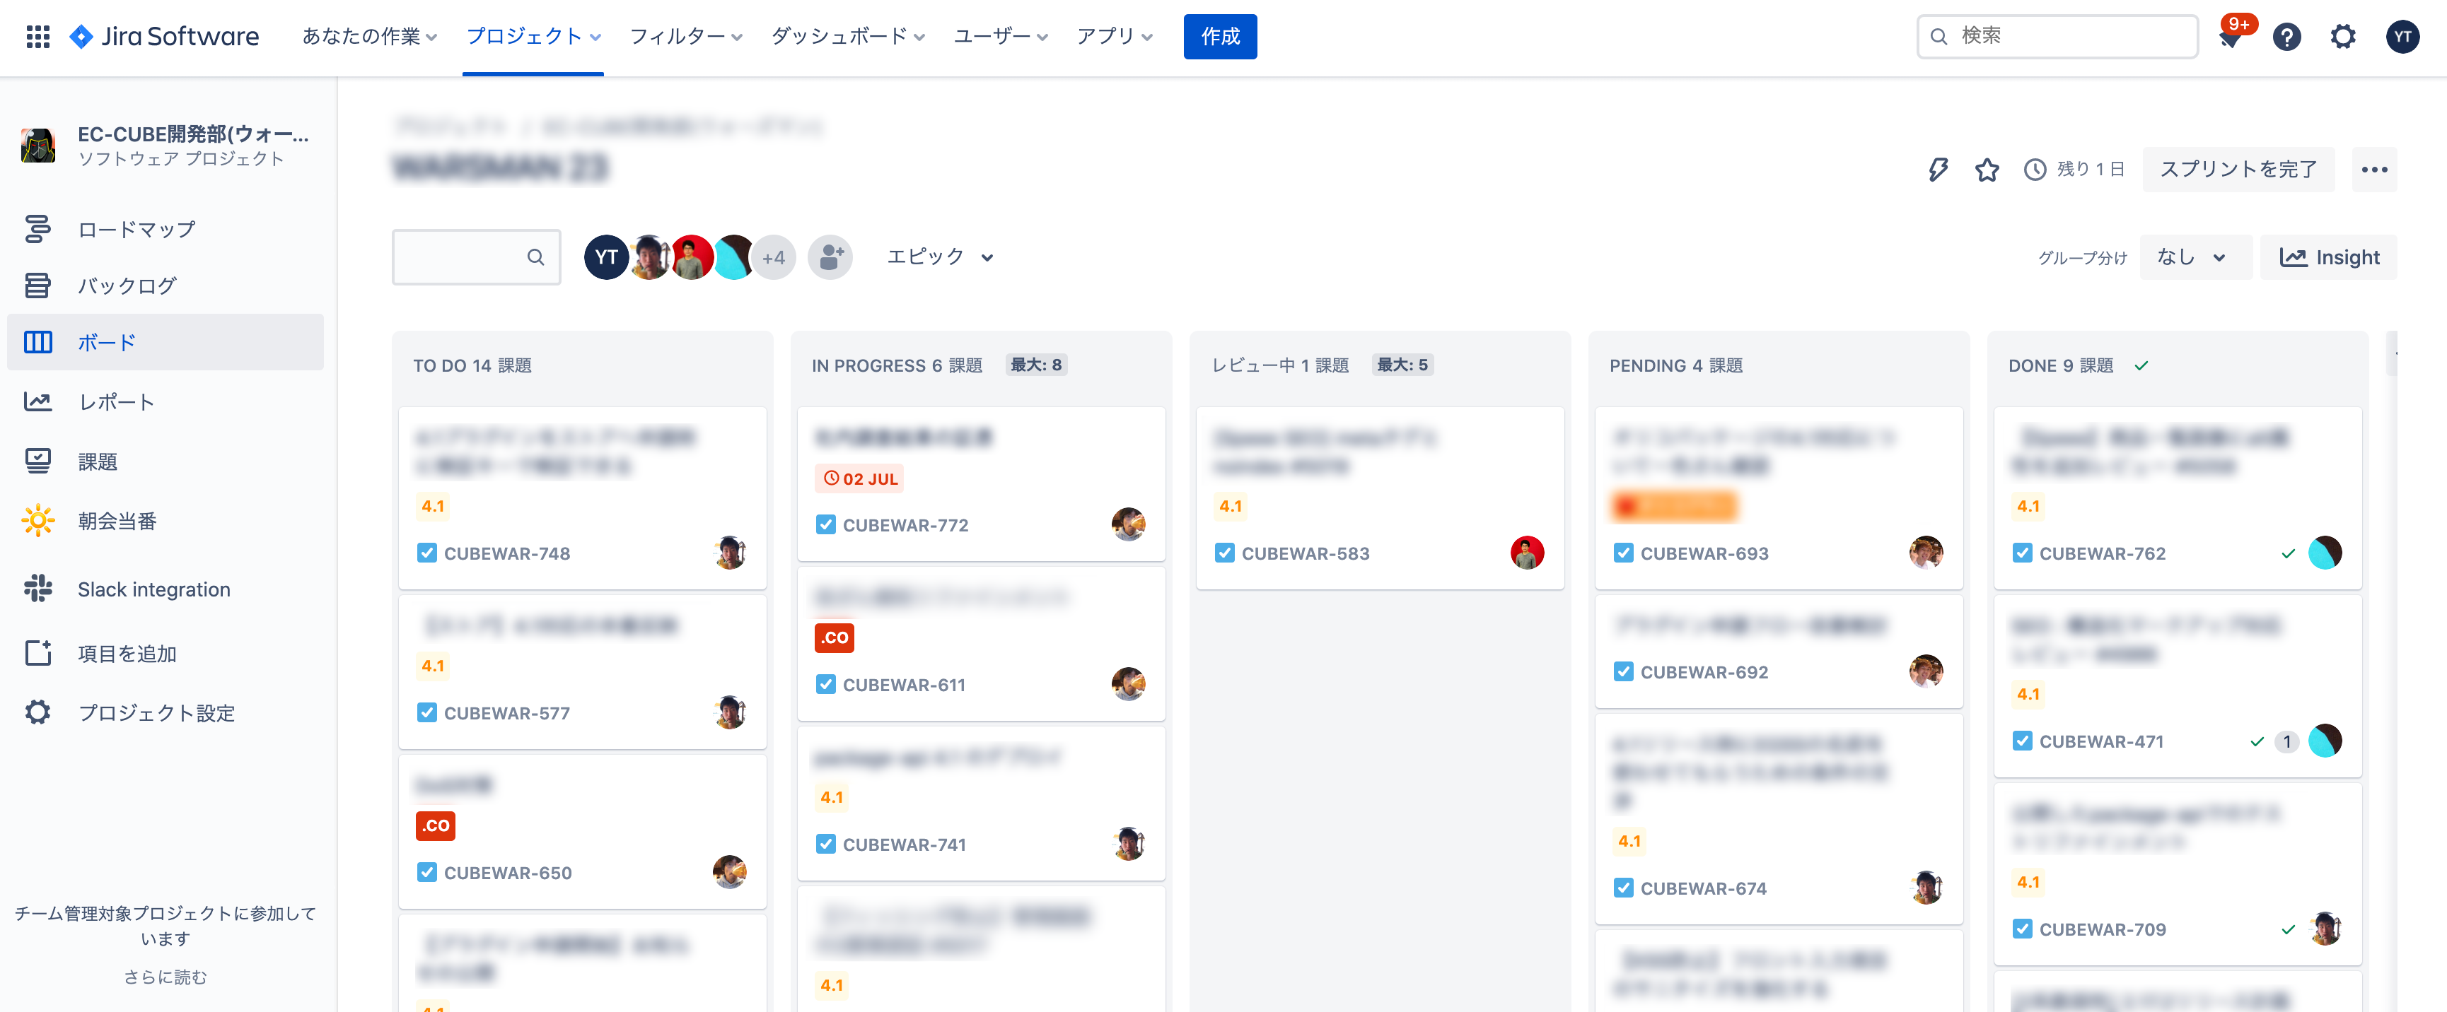
Task: Open プロジェクト設定 in the sidebar
Action: pyautogui.click(x=165, y=713)
